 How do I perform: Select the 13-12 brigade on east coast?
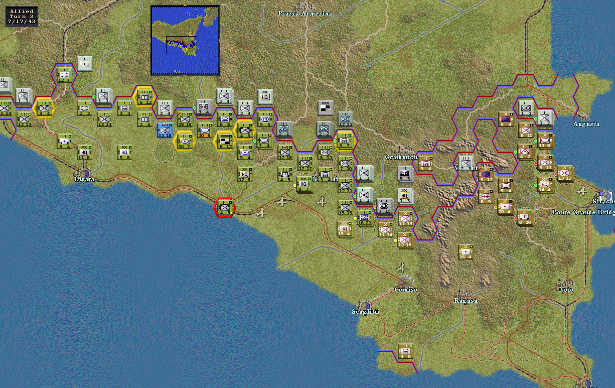click(566, 174)
